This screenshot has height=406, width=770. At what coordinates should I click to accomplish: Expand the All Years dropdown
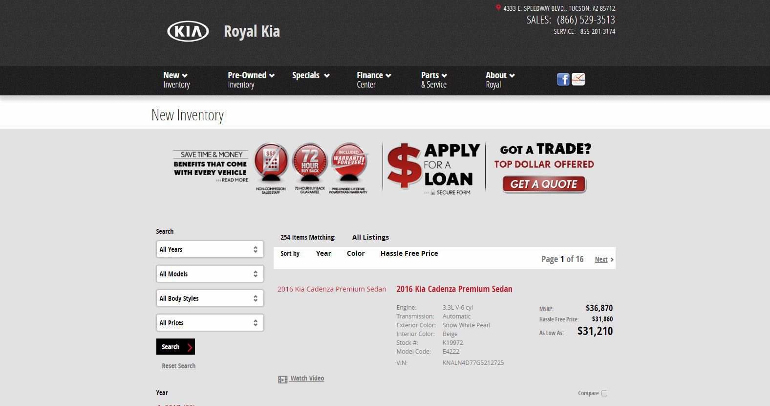click(x=210, y=249)
